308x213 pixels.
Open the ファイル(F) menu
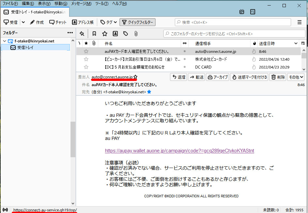[x=10, y=4]
